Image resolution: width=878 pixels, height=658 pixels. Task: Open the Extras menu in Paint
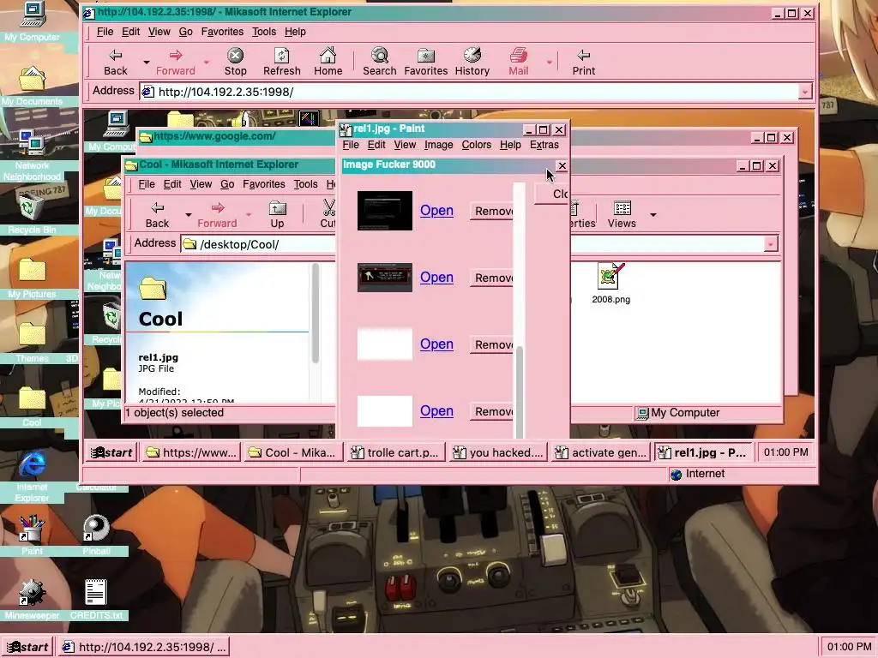[x=544, y=145]
